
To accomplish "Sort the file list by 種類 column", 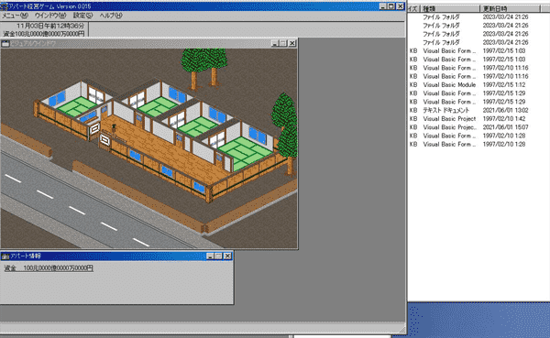I will click(450, 8).
